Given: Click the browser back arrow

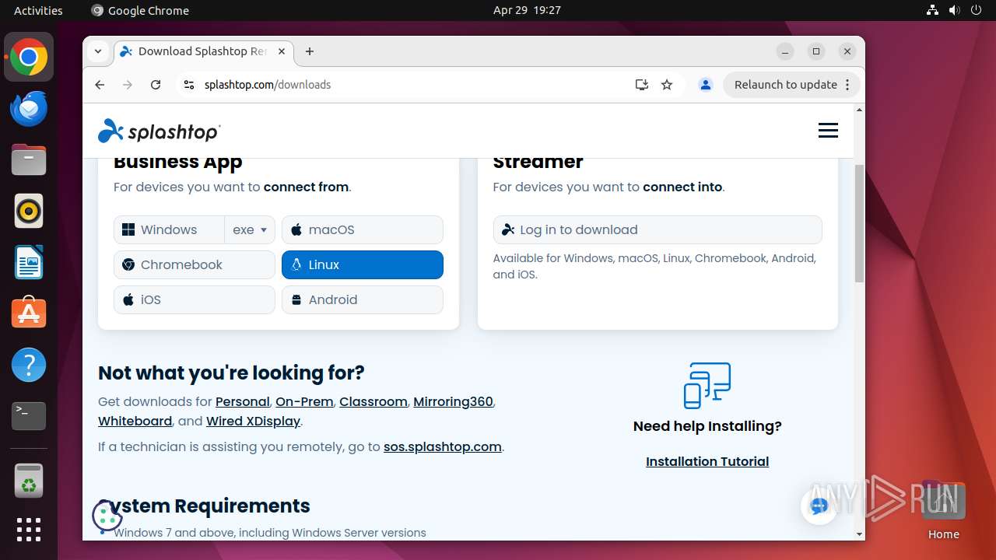Looking at the screenshot, I should tap(100, 85).
